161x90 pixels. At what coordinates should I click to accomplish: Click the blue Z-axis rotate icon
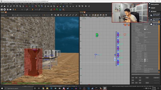(42, 6)
